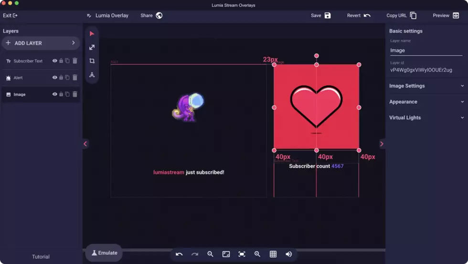Select the Subscriber Text layer row

pos(41,61)
